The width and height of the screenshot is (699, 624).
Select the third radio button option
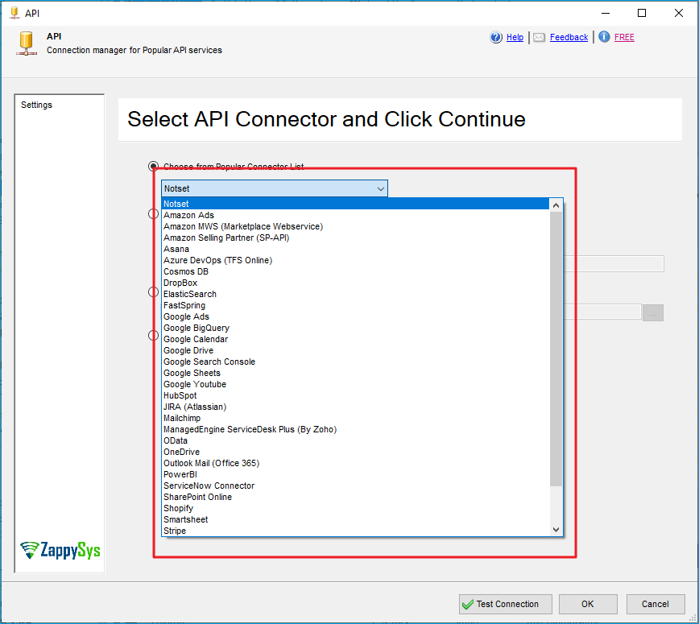pyautogui.click(x=153, y=292)
